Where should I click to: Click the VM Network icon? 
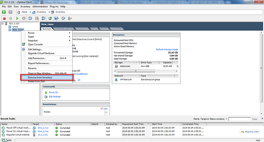coord(116,79)
